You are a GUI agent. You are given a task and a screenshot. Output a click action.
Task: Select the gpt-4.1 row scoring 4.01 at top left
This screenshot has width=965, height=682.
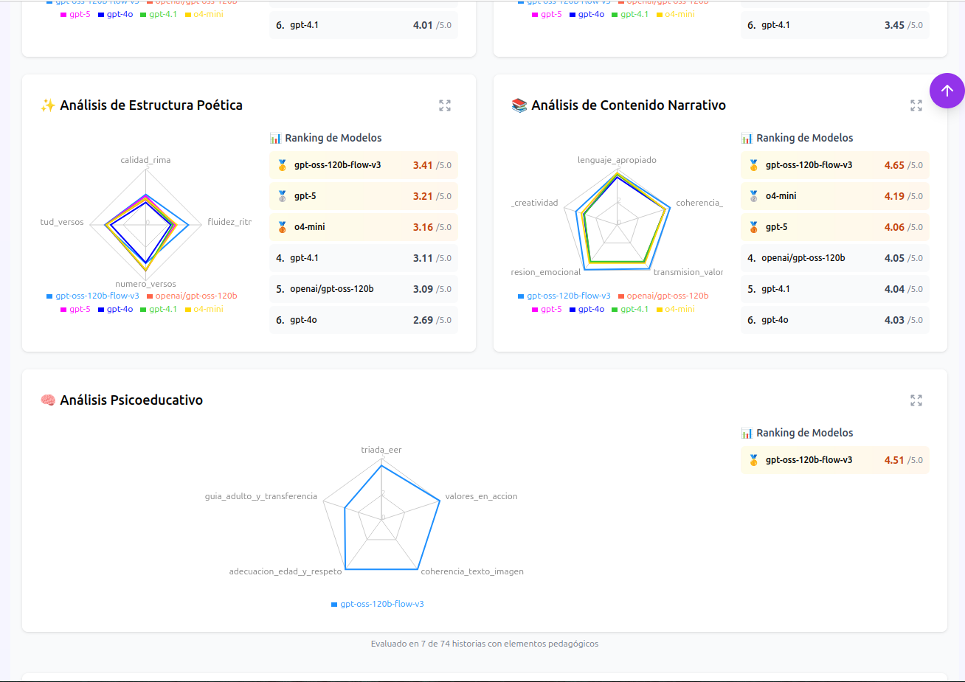point(364,25)
